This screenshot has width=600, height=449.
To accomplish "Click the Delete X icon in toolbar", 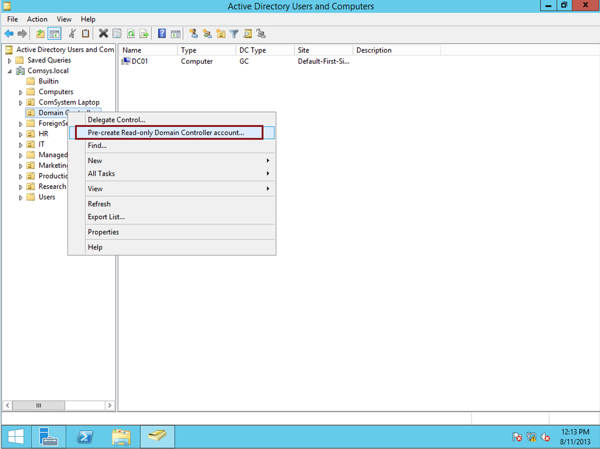I will click(103, 34).
